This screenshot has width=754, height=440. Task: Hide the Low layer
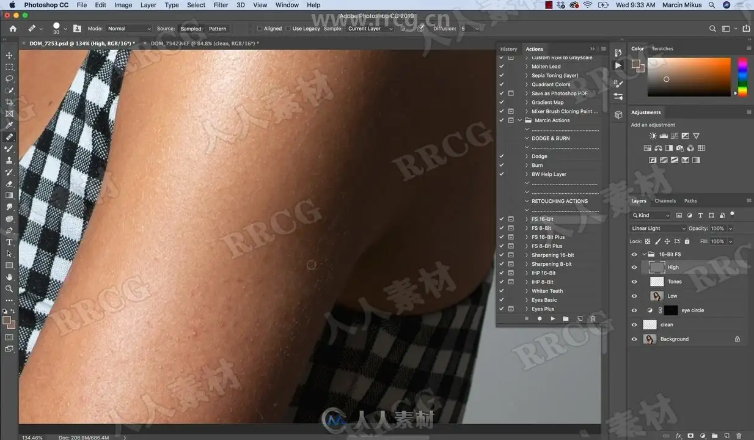point(634,296)
